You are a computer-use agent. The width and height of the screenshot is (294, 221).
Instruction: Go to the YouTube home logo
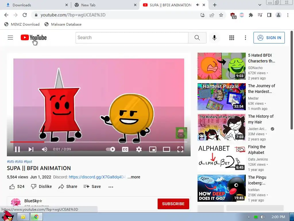(x=34, y=38)
